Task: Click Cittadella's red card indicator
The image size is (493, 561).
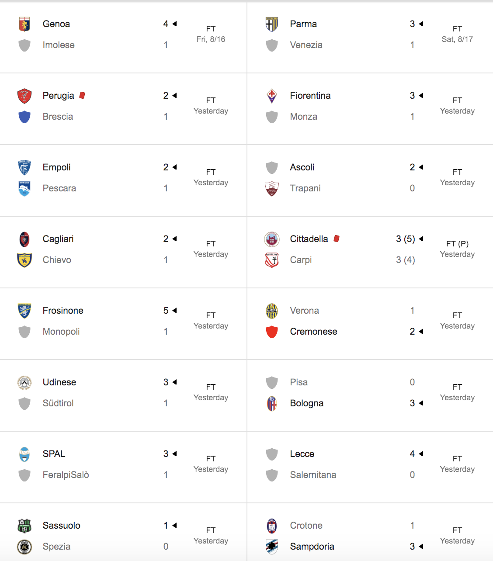Action: (x=337, y=239)
